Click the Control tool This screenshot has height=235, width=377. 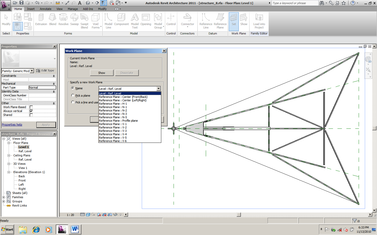[171, 20]
